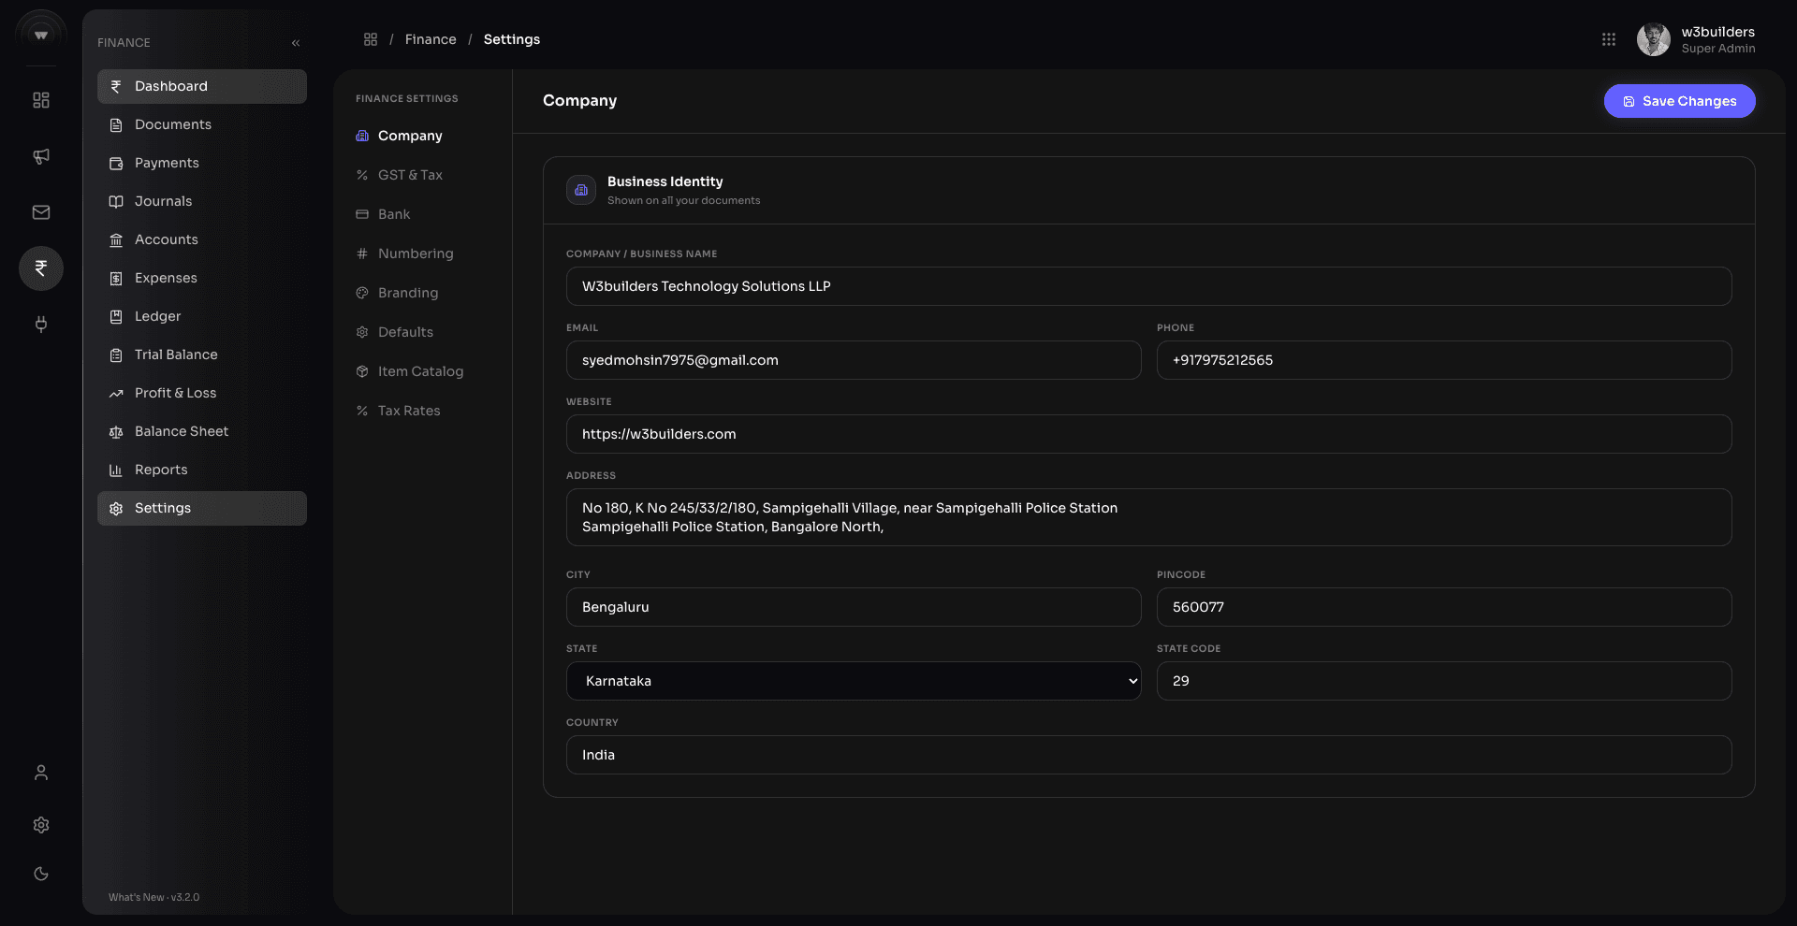This screenshot has width=1797, height=926.
Task: Open the megaphone marketing icon in the rail
Action: coord(41,156)
